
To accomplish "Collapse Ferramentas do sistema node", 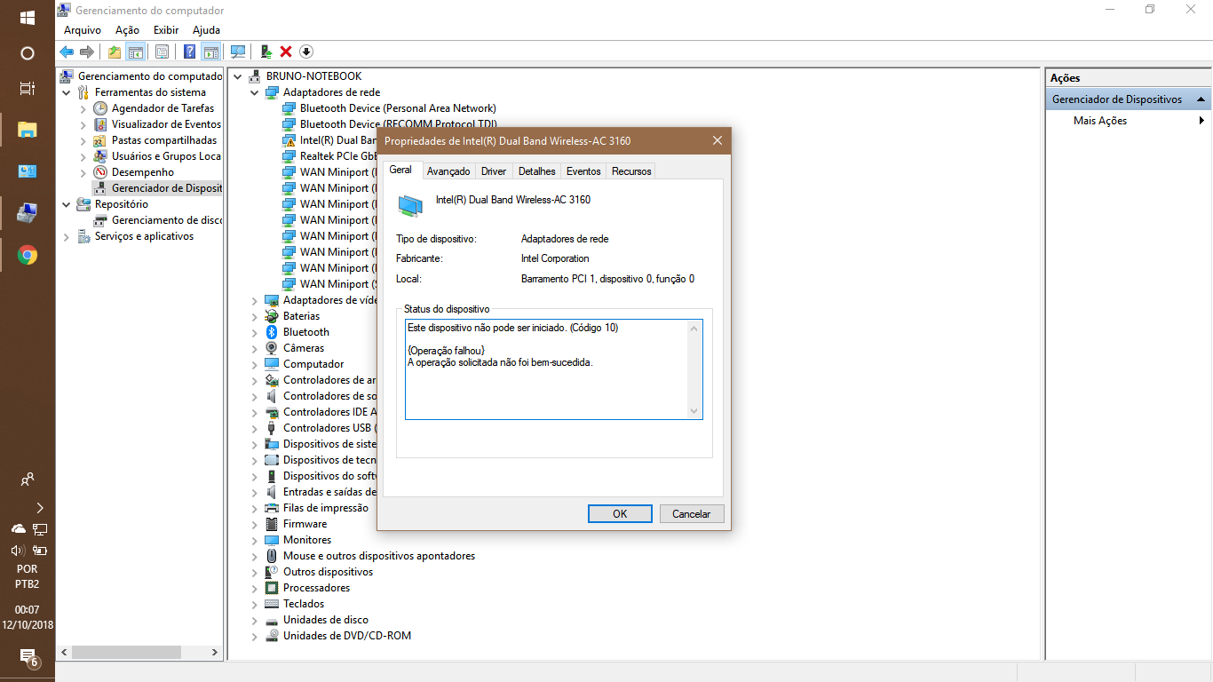I will [67, 92].
